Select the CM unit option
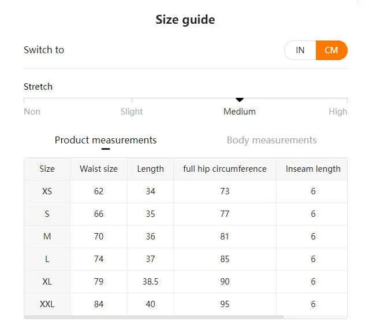 tap(331, 50)
